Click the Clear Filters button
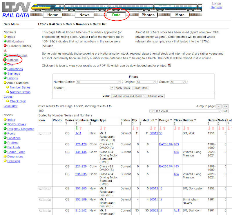Image resolution: width=232 pixels, height=215 pixels. point(140,88)
